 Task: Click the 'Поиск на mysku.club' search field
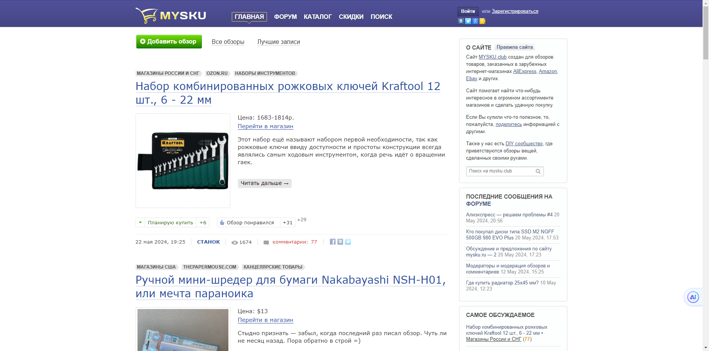(500, 171)
